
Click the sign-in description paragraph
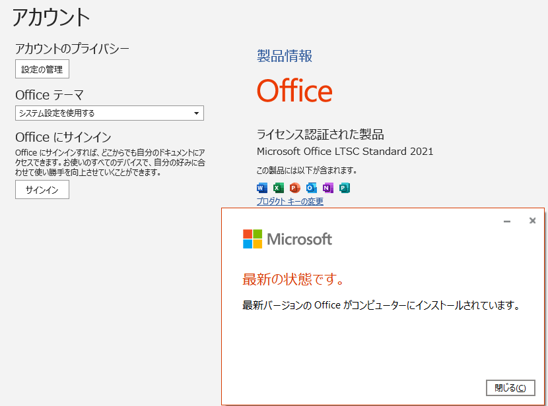click(x=110, y=163)
